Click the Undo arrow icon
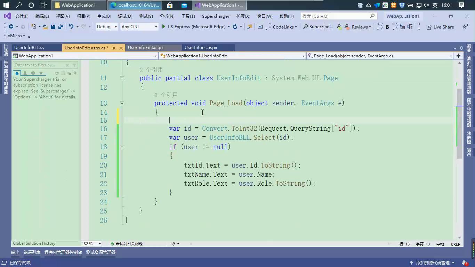 pos(71,27)
